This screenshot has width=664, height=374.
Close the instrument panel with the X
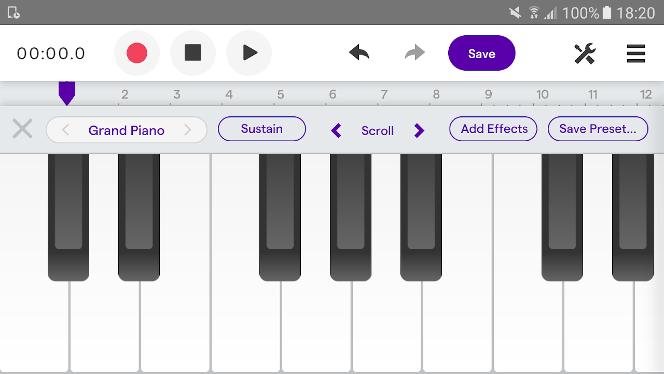point(22,129)
